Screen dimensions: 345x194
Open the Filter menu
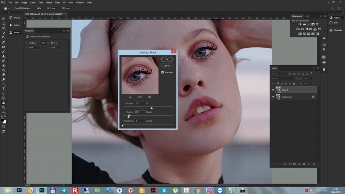[x=57, y=3]
